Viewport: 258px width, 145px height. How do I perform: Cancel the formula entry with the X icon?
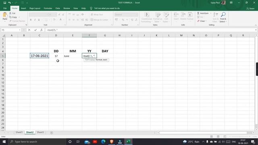point(29,30)
